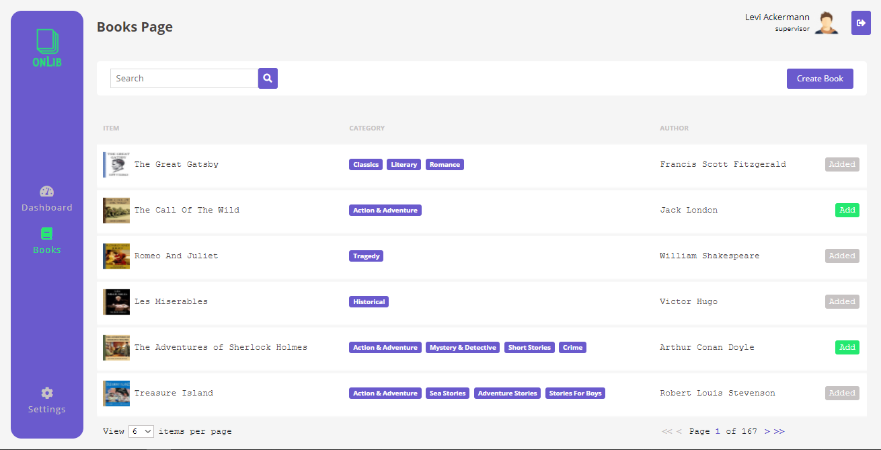Open Les Miserables cover thumbnail
The image size is (881, 450).
coord(116,301)
